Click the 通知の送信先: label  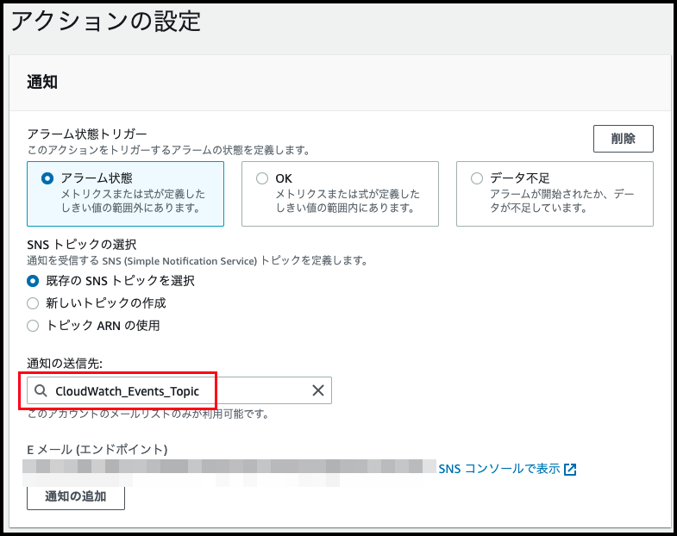(x=65, y=364)
